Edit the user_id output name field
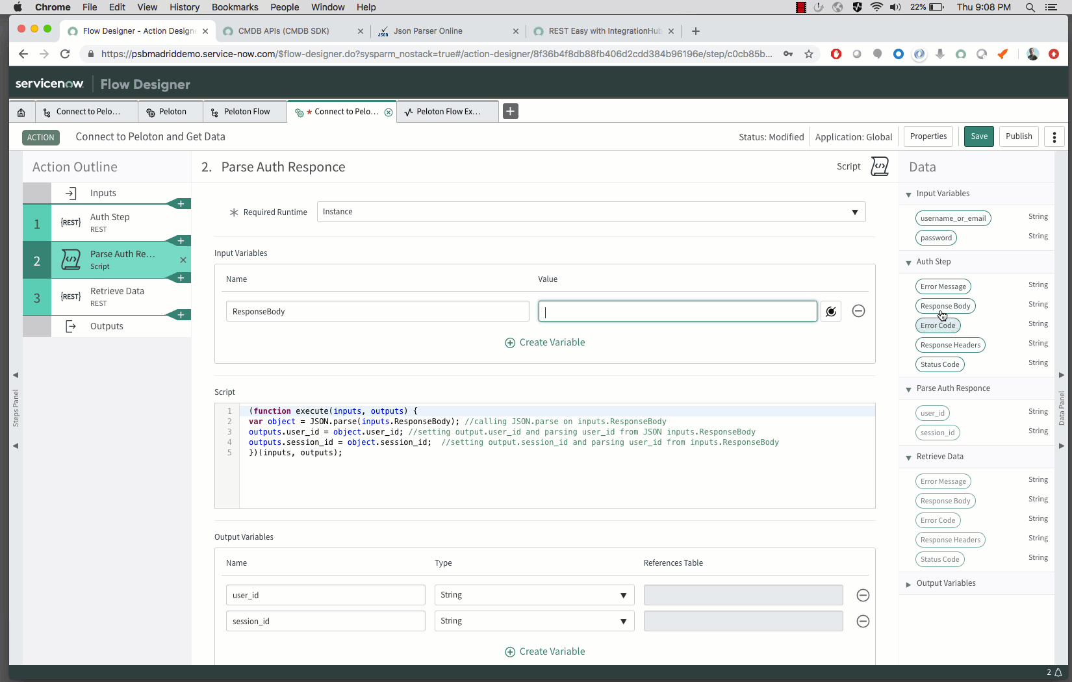This screenshot has width=1072, height=682. click(325, 595)
